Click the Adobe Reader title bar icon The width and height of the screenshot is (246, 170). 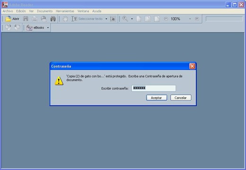pos(5,5)
